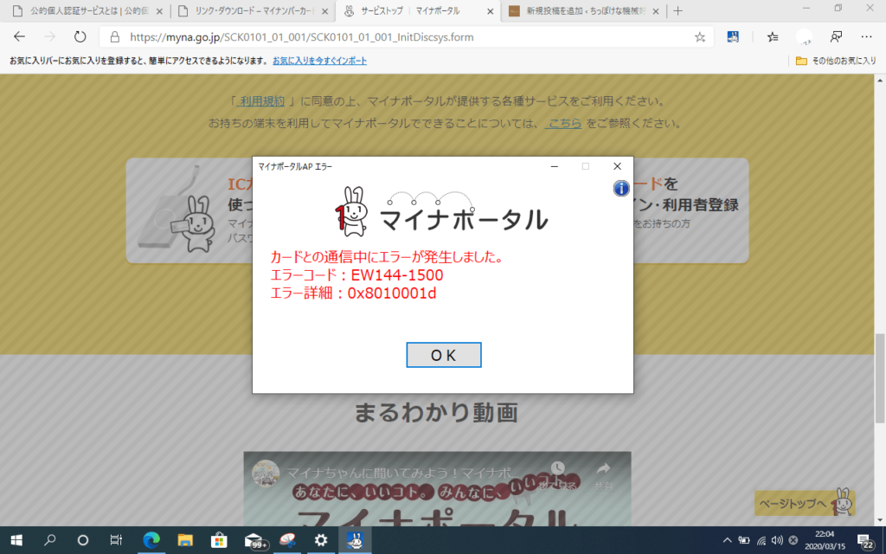Open the MynaPortal browser extension icon
Image resolution: width=886 pixels, height=554 pixels.
click(733, 37)
